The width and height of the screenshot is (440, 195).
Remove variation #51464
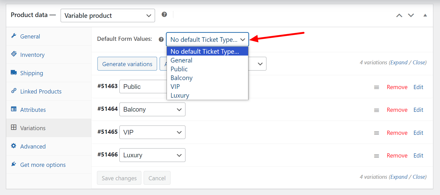397,110
